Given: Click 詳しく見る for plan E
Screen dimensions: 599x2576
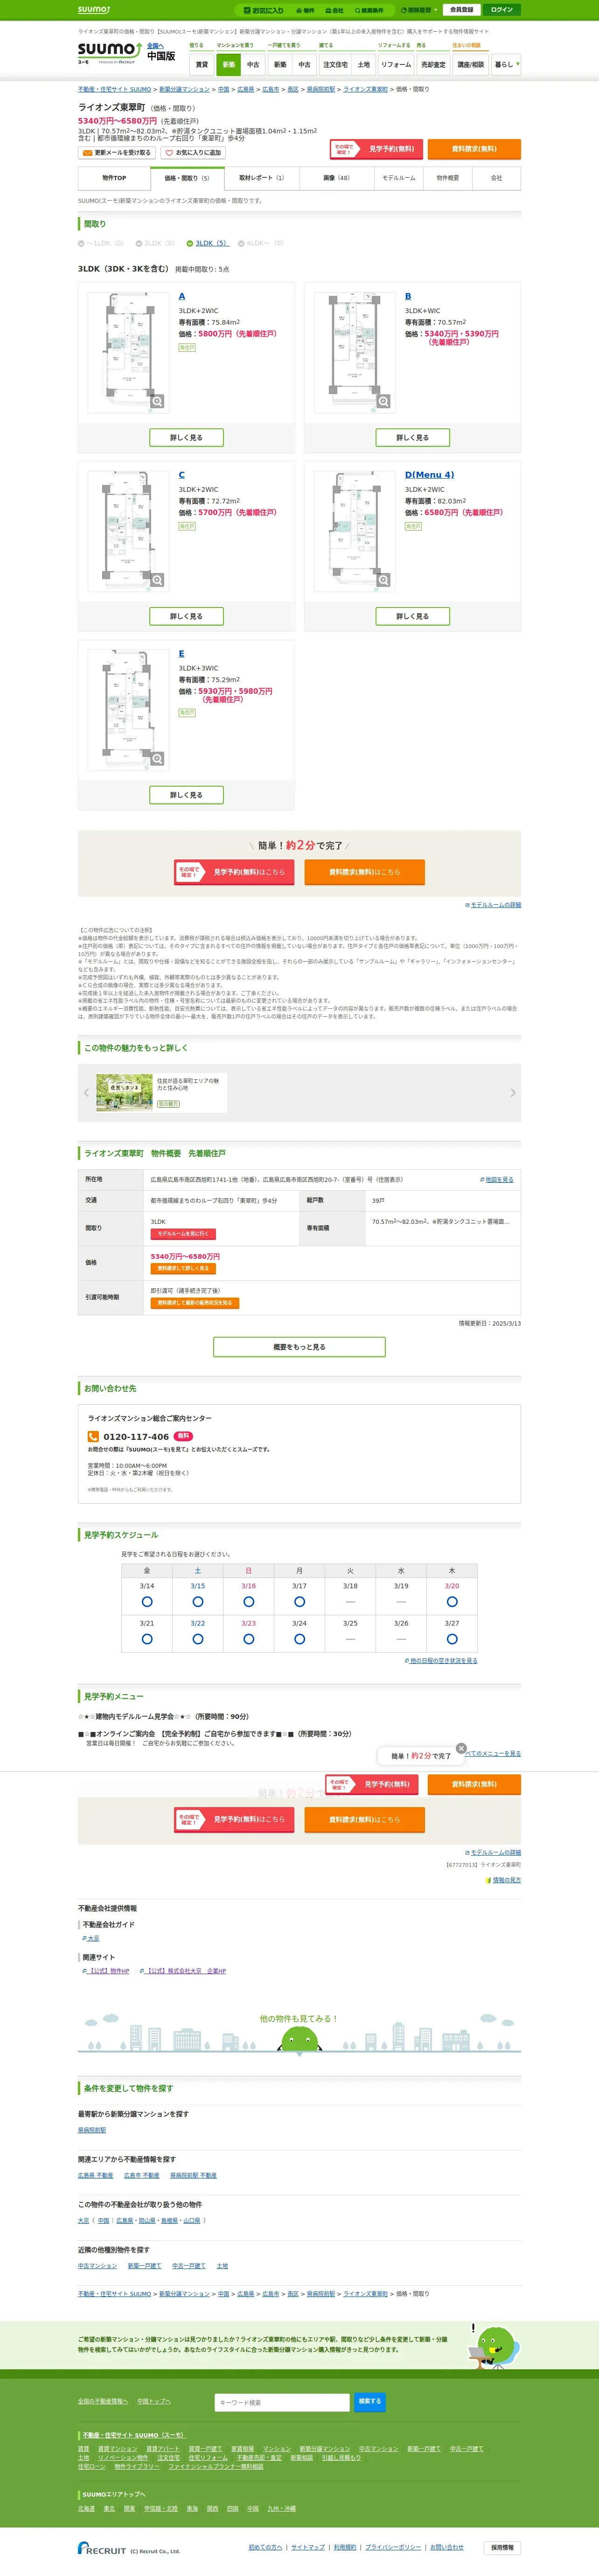Looking at the screenshot, I should 186,795.
